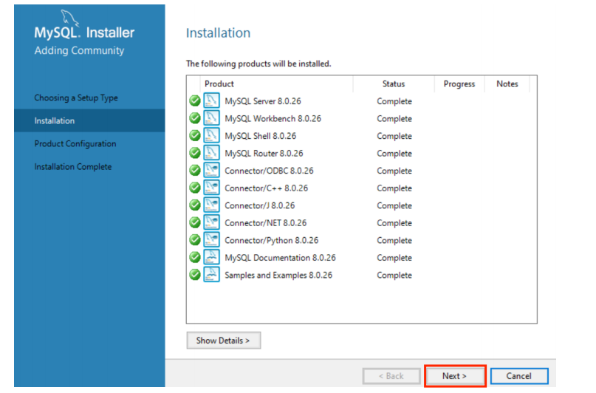Click the Connector/Python 8.0.26 product icon
596x393 pixels.
click(211, 240)
